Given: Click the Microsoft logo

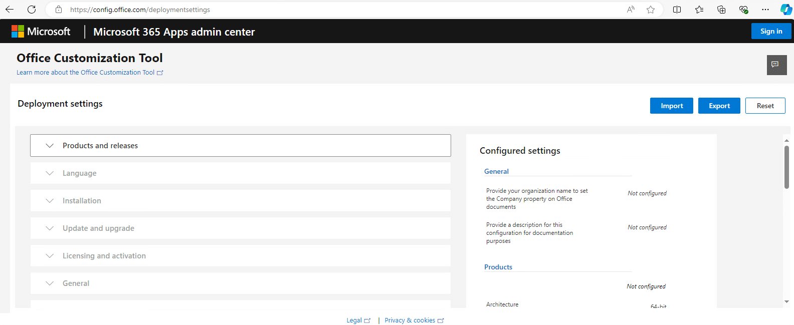Looking at the screenshot, I should tap(41, 32).
